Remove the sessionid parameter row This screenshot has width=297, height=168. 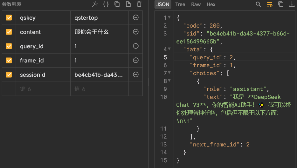[135, 74]
